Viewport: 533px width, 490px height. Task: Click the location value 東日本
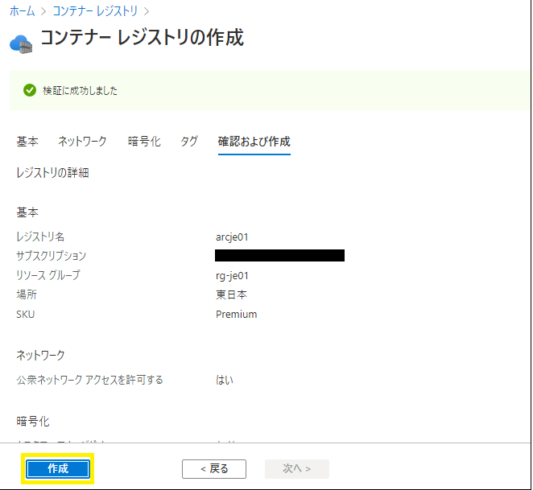point(231,294)
